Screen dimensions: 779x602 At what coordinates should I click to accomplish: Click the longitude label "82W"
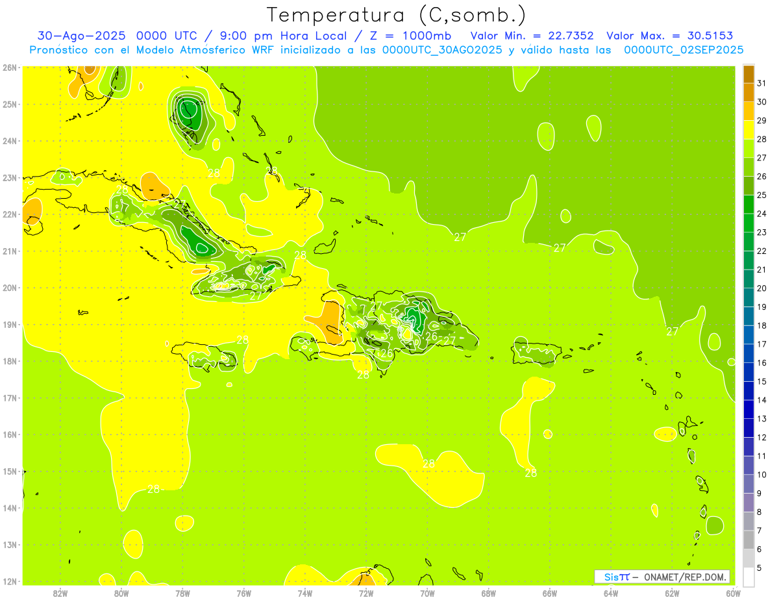(x=60, y=592)
